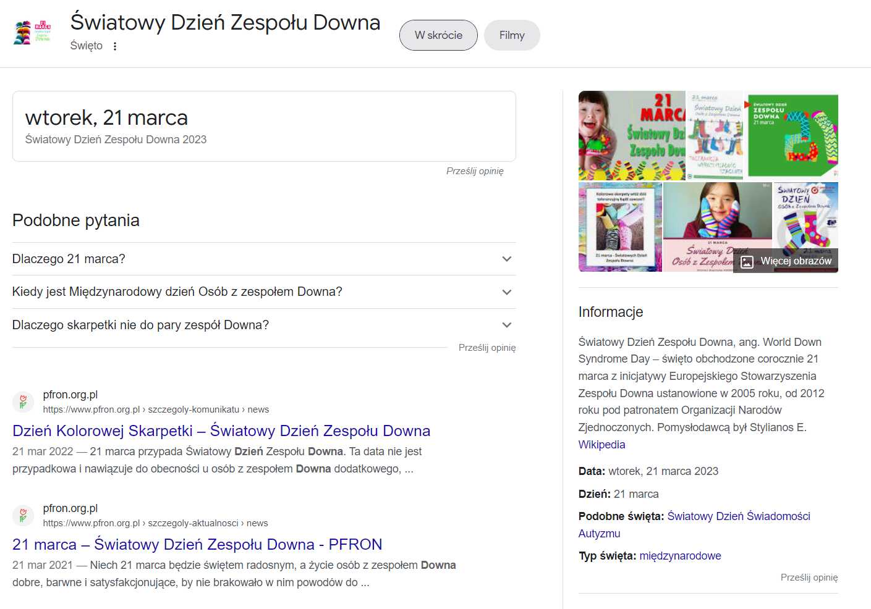871x609 pixels.
Task: Expand the question Dlaczego 21 marca?
Action: click(264, 259)
